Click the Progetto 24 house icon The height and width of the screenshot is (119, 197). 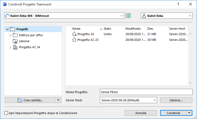pos(74,34)
